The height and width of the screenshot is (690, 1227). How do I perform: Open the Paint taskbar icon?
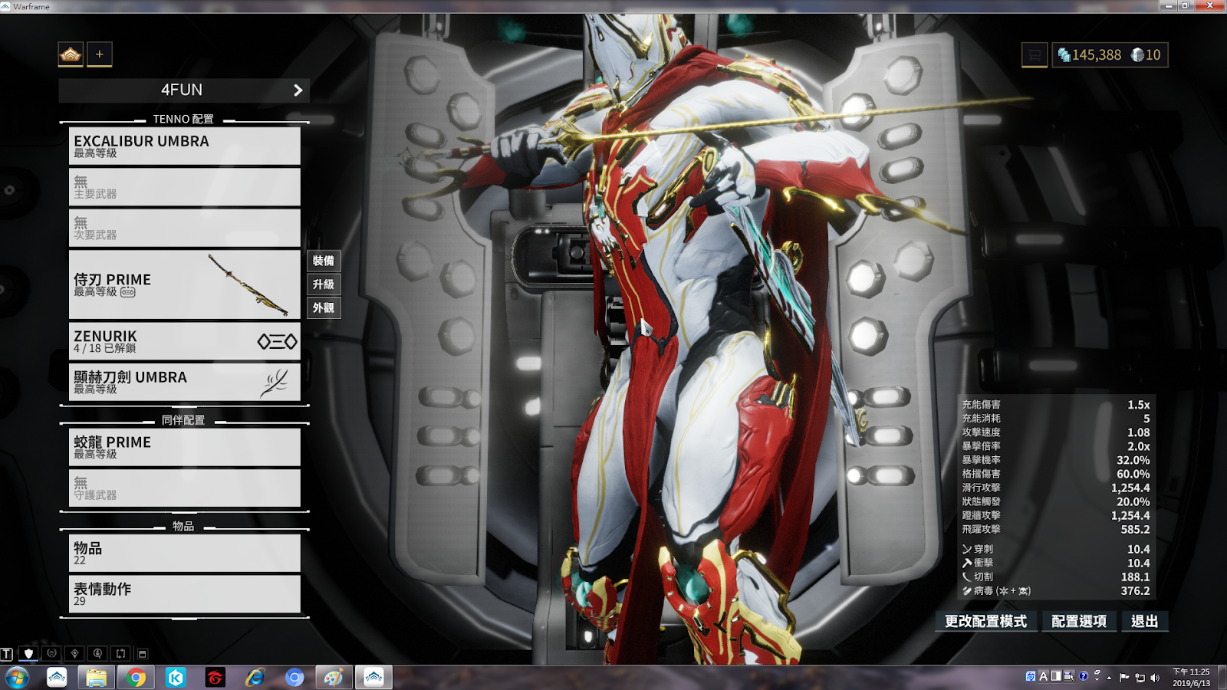334,678
